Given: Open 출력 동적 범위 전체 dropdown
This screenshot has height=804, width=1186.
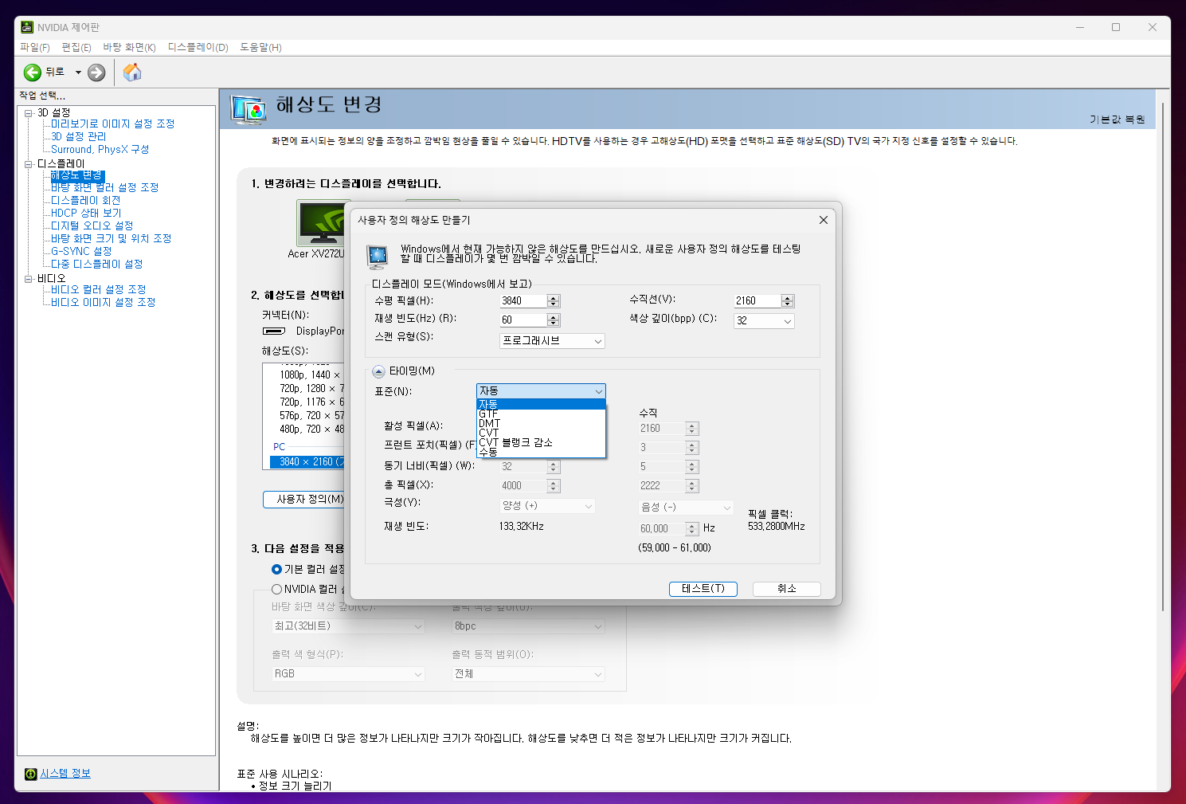Looking at the screenshot, I should (528, 675).
